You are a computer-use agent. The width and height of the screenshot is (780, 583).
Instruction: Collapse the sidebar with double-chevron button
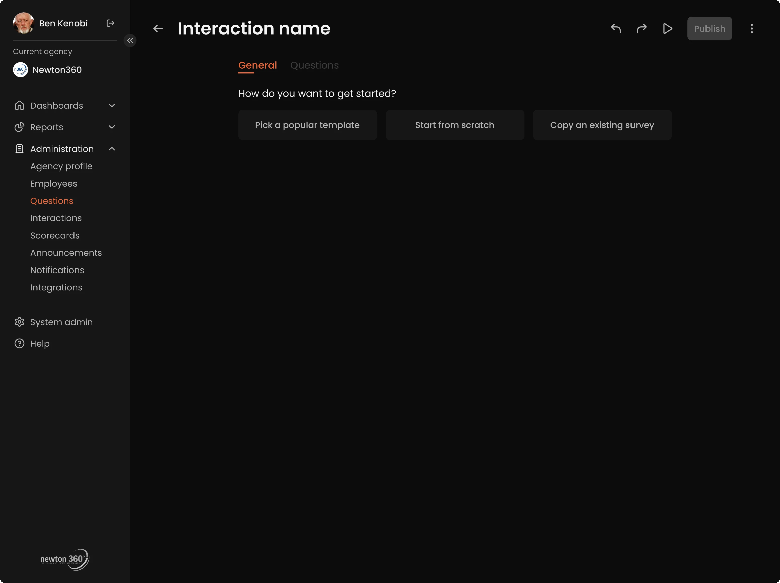click(130, 40)
